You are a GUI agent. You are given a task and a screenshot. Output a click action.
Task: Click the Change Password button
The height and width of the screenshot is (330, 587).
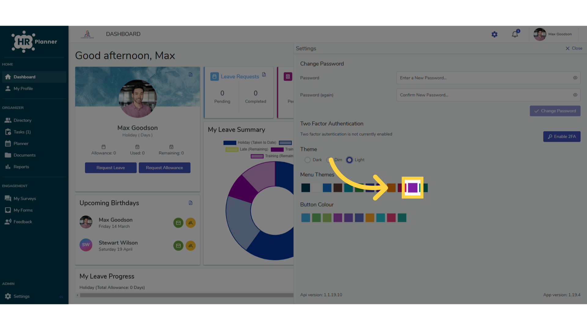(555, 111)
